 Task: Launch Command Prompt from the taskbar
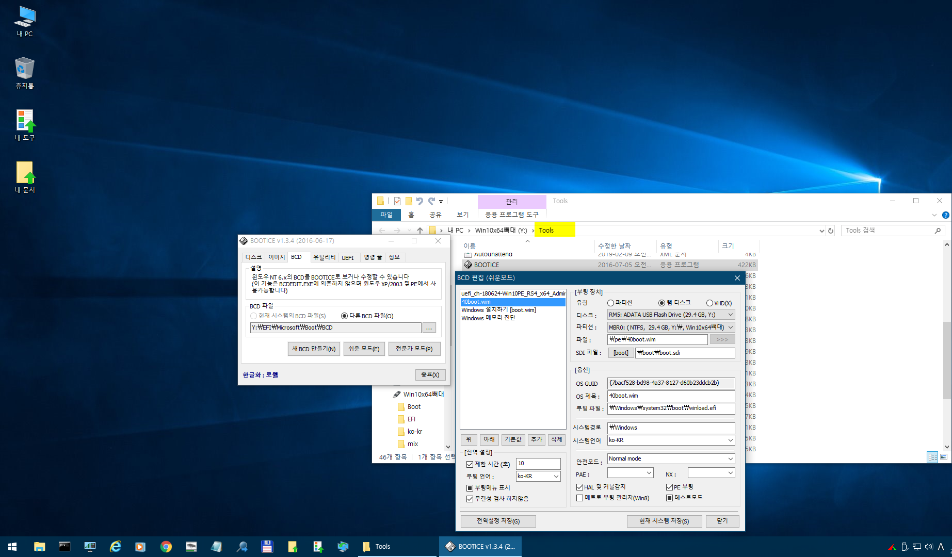pyautogui.click(x=64, y=547)
